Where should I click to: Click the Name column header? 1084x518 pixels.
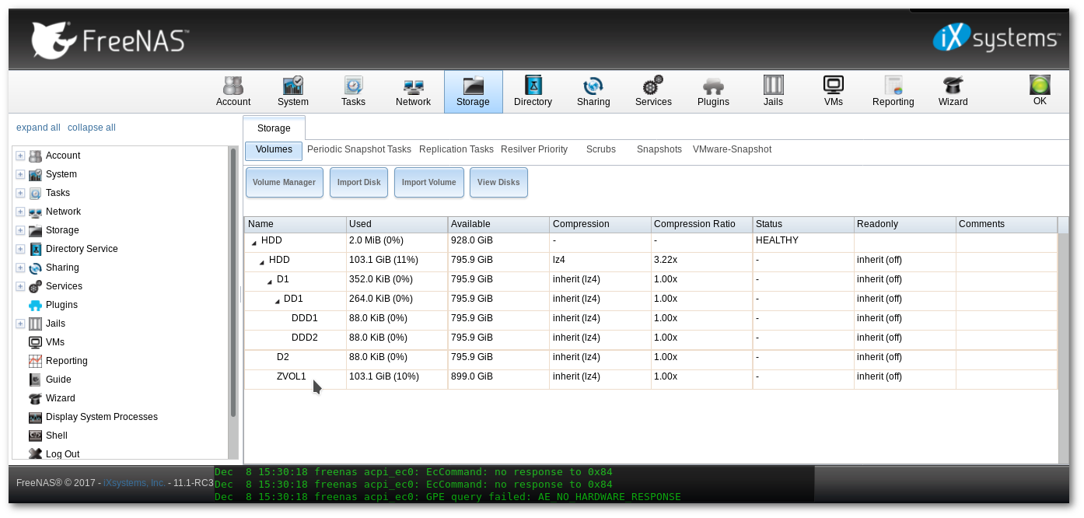click(295, 224)
